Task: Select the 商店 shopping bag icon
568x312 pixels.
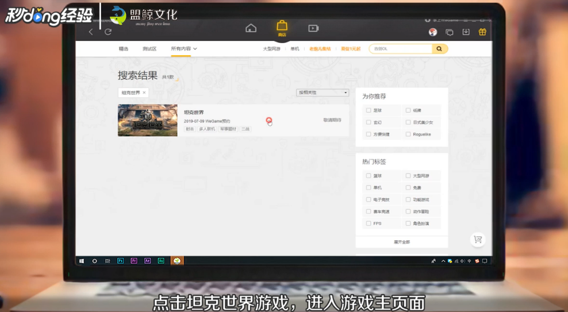Action: (282, 28)
